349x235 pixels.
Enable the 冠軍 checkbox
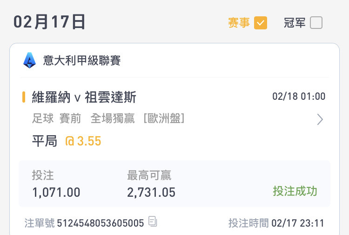pyautogui.click(x=316, y=23)
